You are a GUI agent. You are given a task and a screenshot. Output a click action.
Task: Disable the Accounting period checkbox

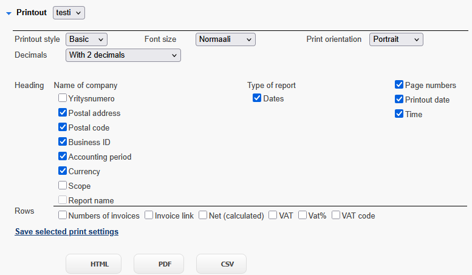[63, 156]
